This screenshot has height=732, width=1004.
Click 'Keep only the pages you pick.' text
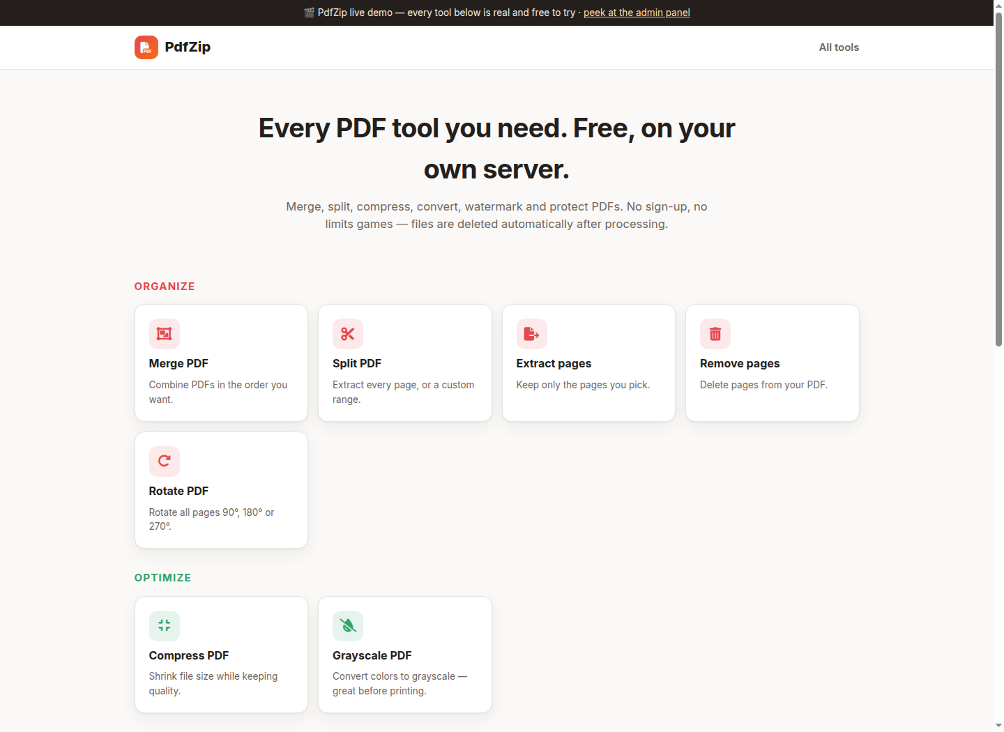click(x=583, y=385)
